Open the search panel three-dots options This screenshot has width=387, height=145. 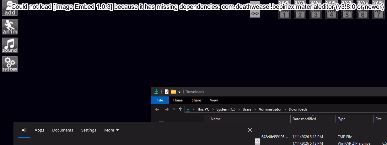point(237,130)
